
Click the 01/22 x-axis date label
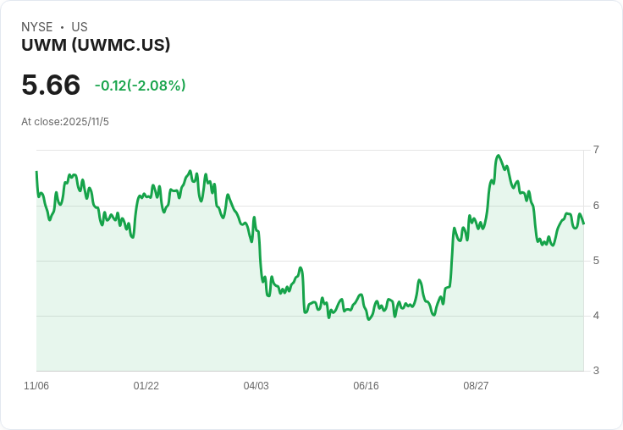tap(146, 386)
